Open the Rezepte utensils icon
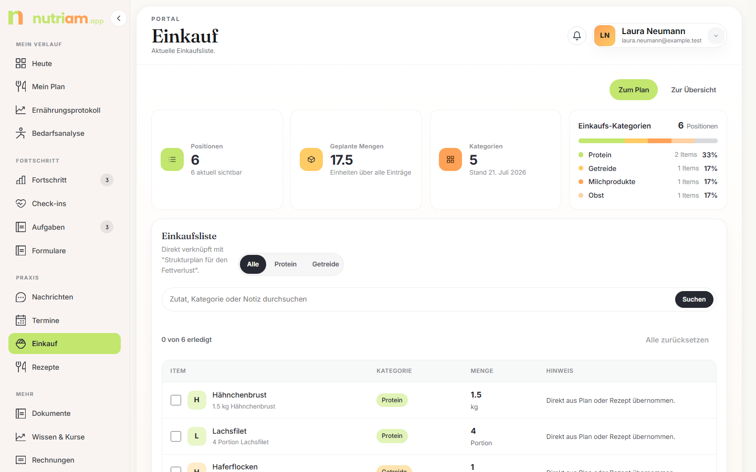The height and width of the screenshot is (472, 756). coord(20,367)
